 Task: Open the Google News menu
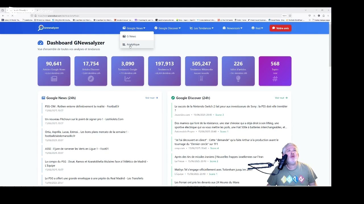pyautogui.click(x=134, y=28)
